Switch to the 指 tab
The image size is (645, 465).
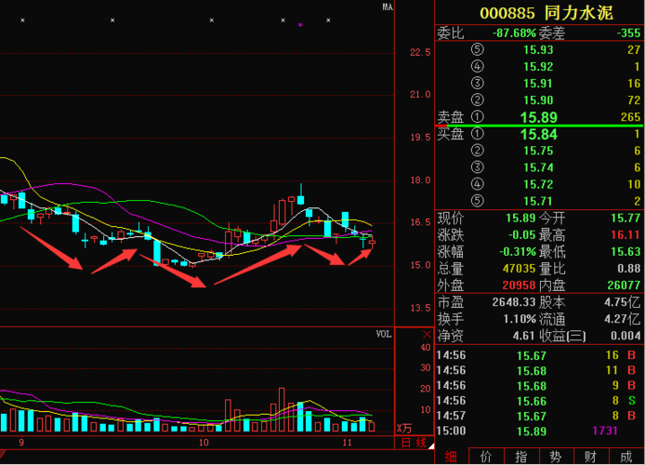(520, 457)
